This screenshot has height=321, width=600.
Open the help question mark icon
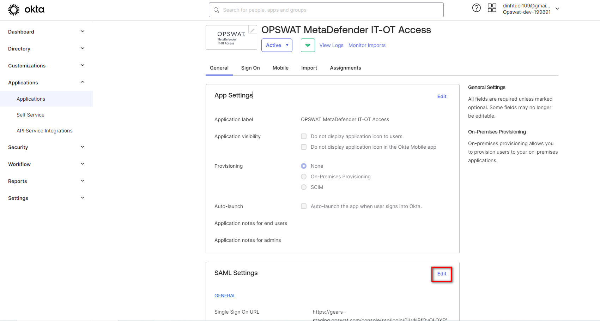476,8
